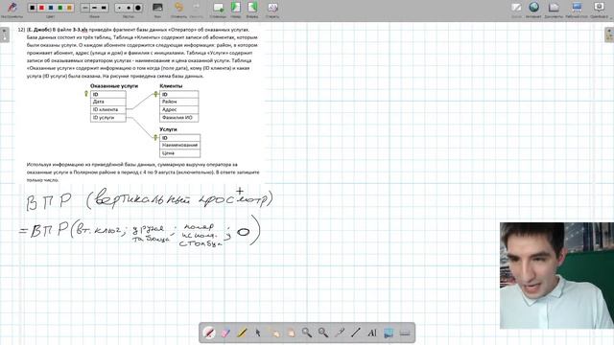The height and width of the screenshot is (345, 614).
Task: Open the tools menu pen icon in top toolbar
Action: (12, 8)
